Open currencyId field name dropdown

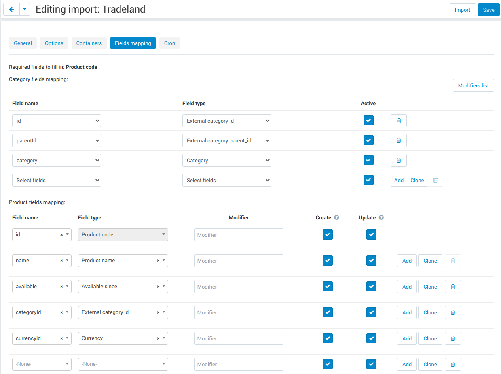[42, 338]
